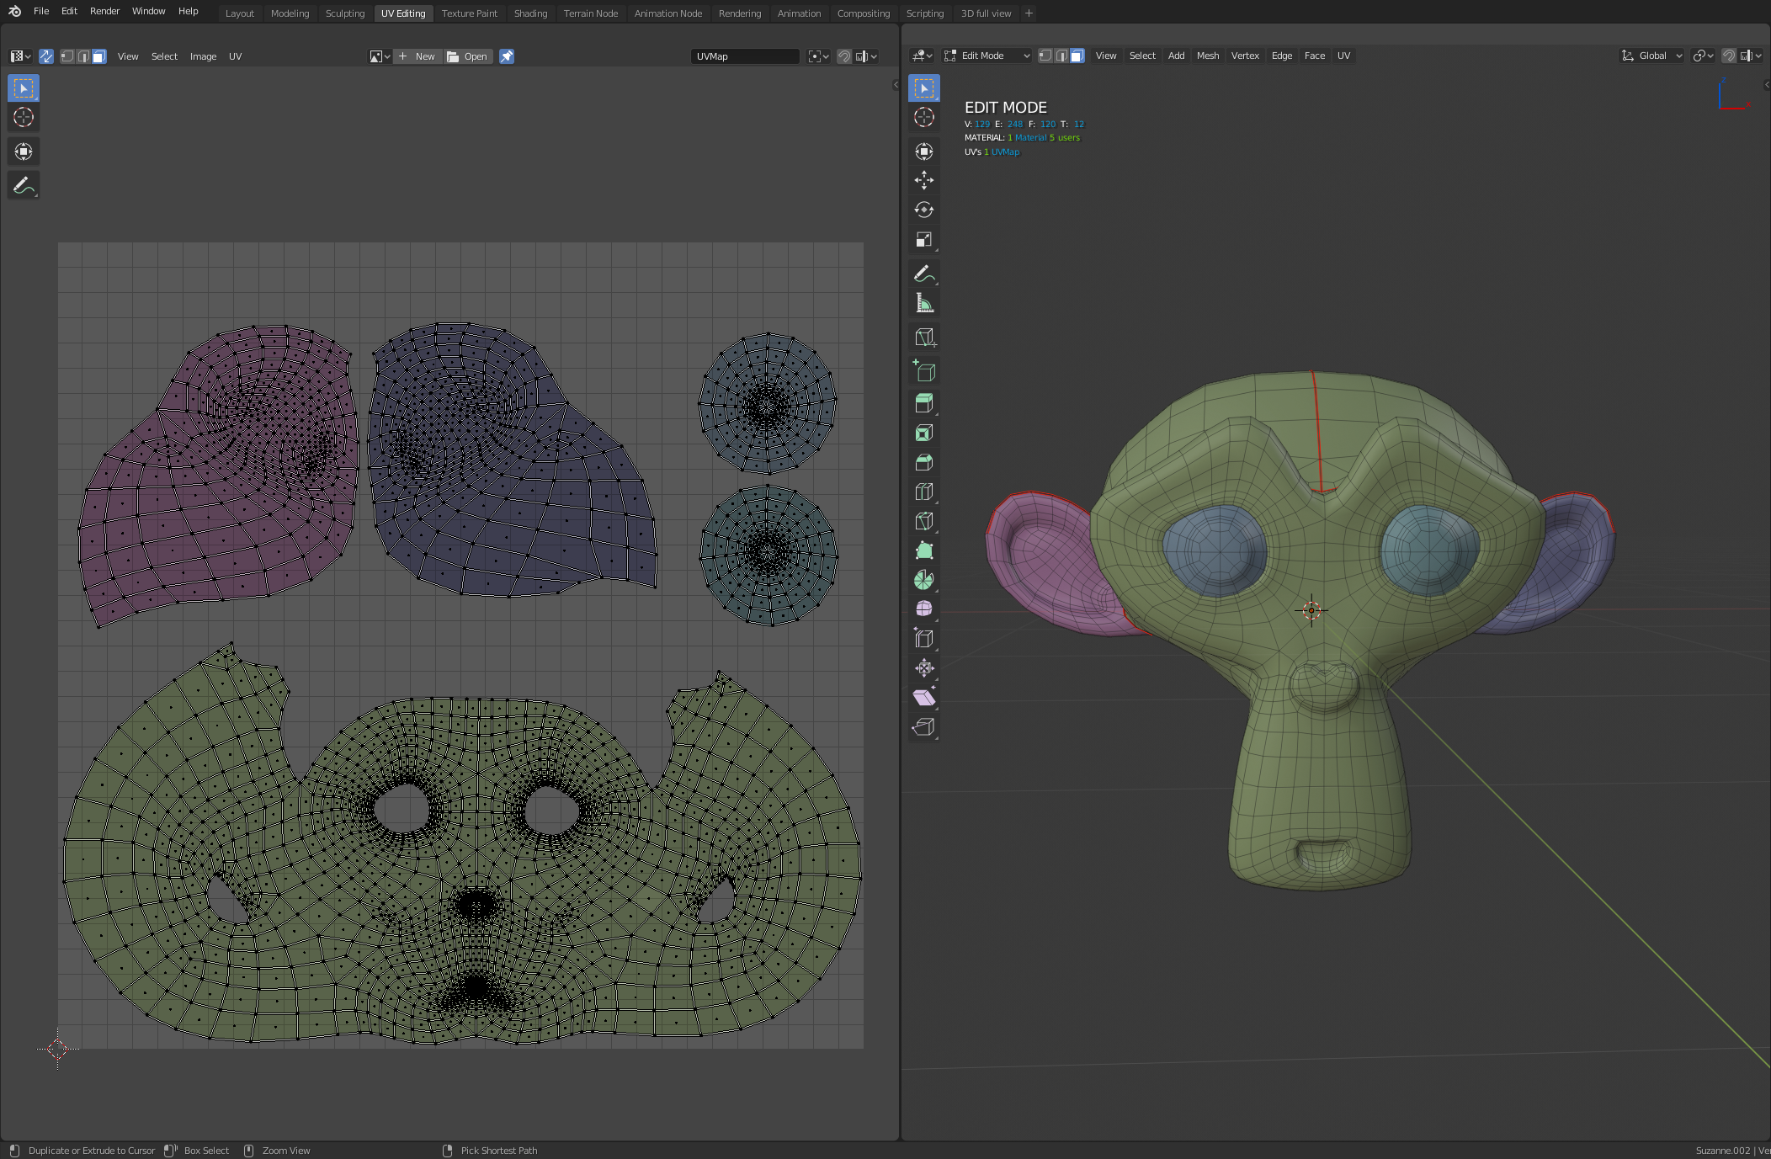Open the Mesh menu in 3D viewport

[1207, 56]
